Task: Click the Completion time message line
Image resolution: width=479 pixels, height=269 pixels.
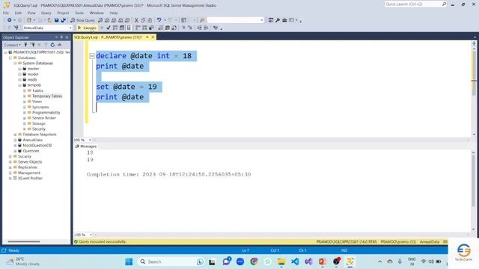Action: [168, 174]
